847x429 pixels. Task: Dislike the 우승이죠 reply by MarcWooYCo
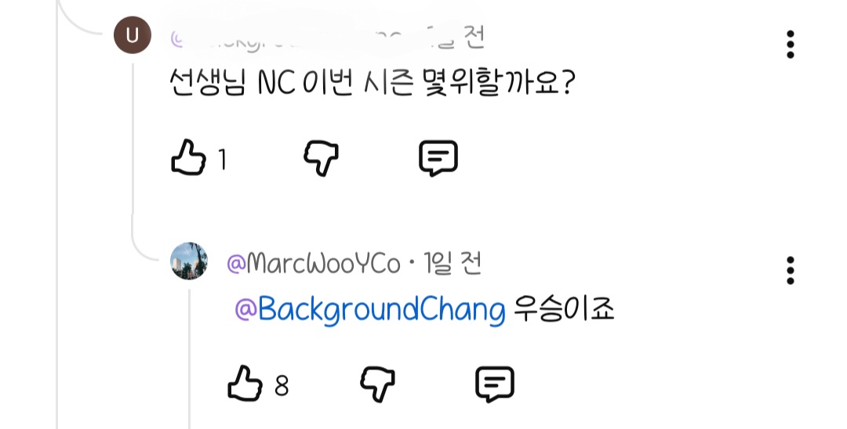click(377, 384)
